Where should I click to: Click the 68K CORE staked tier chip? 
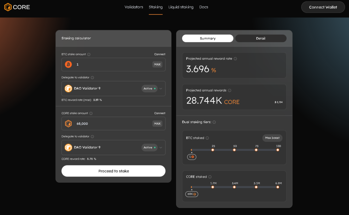(192, 194)
